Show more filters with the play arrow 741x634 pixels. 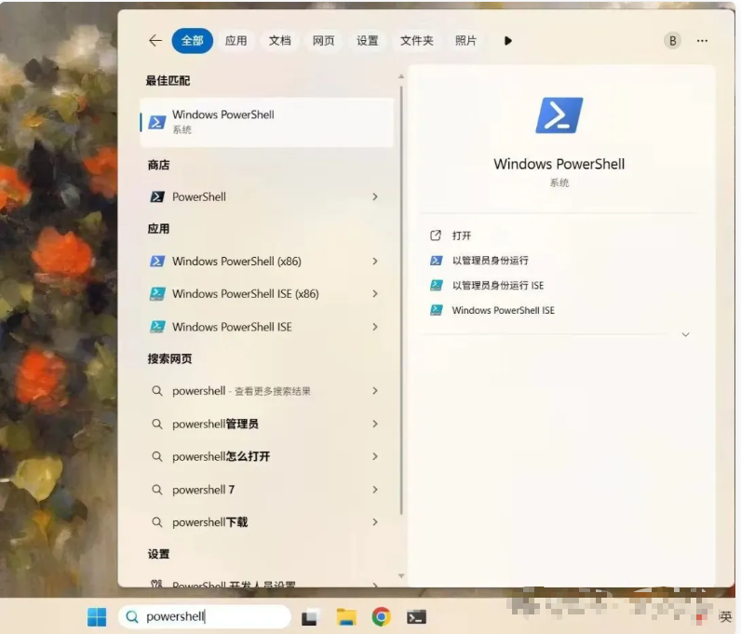click(x=508, y=41)
